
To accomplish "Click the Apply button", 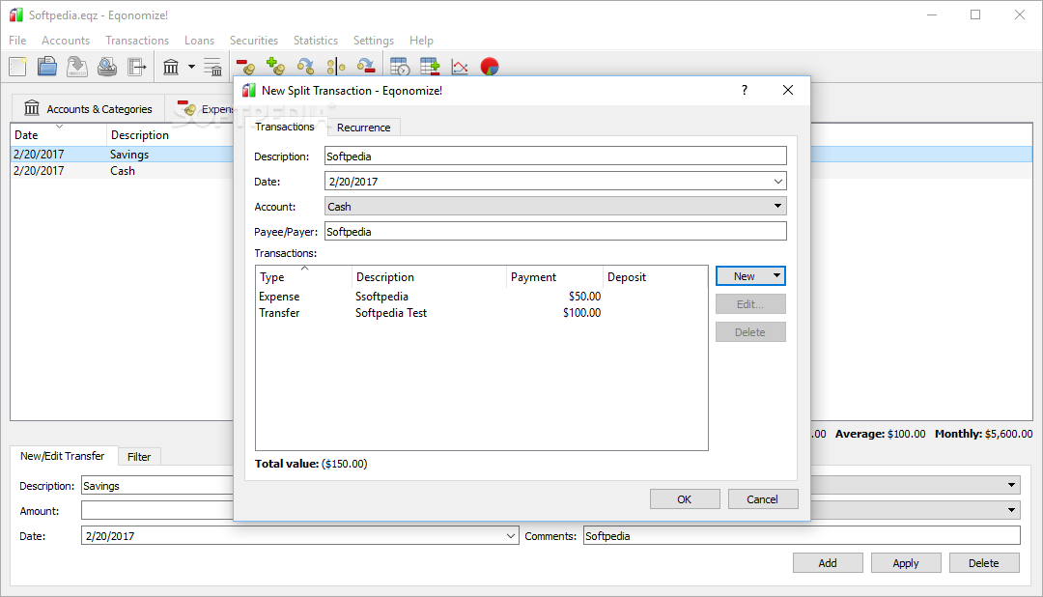I will coord(906,563).
